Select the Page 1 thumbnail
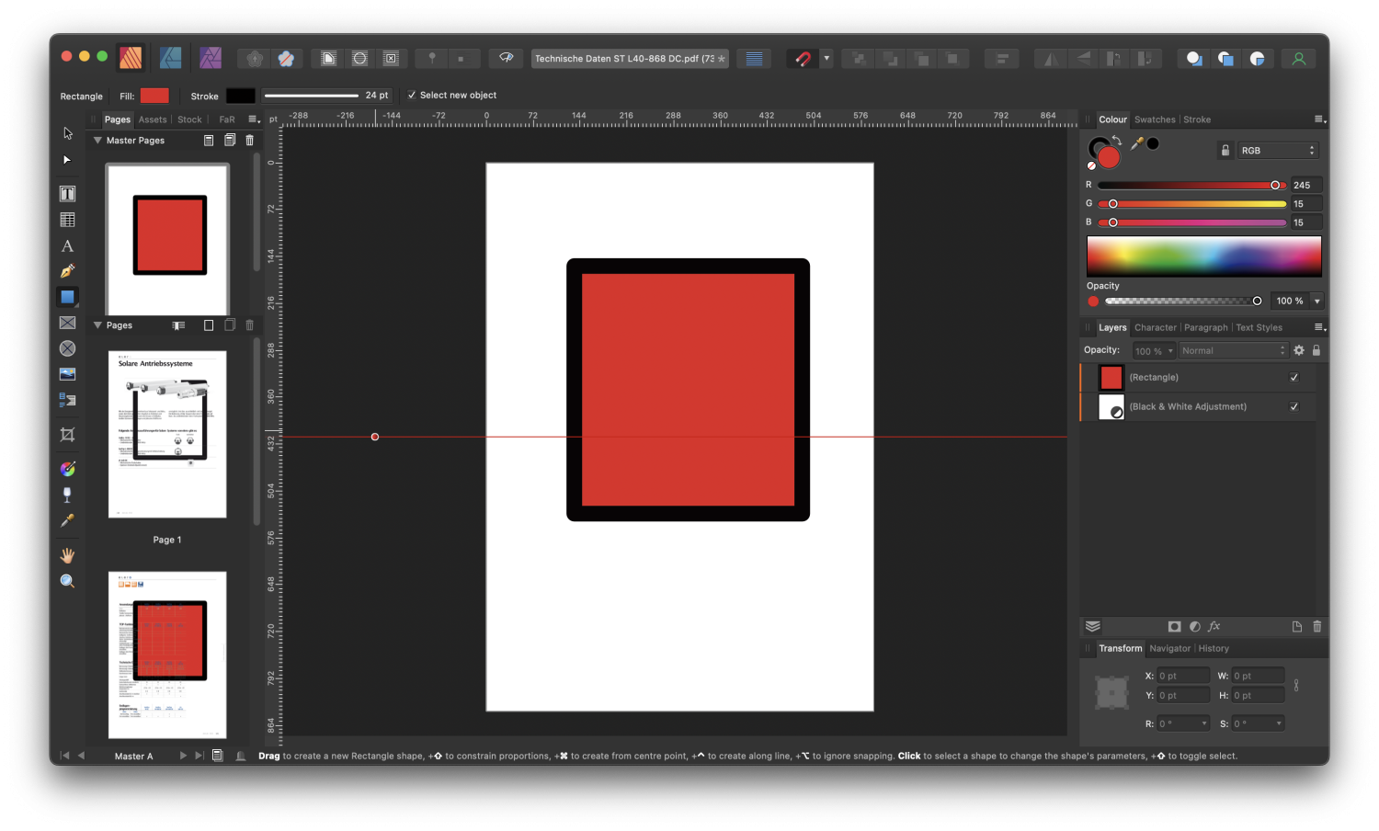1379x831 pixels. 167,434
